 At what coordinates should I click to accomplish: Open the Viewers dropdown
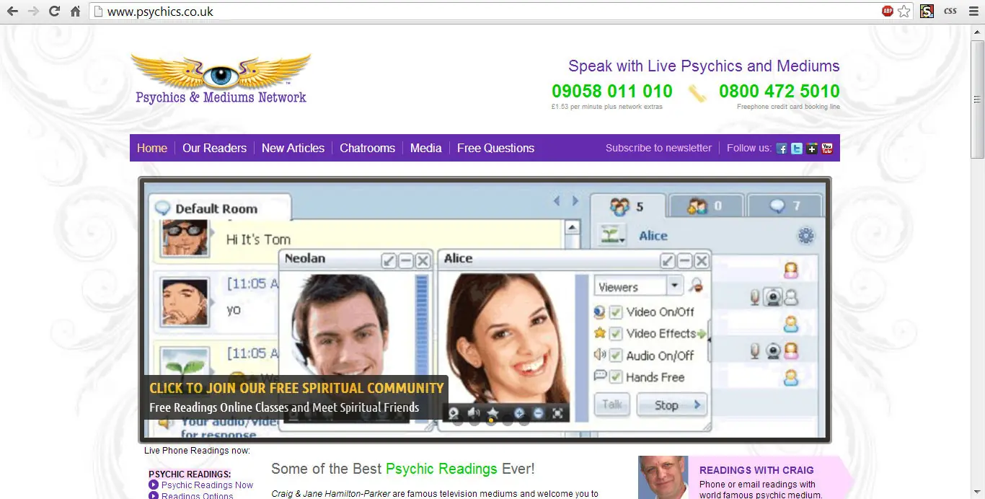coord(639,286)
